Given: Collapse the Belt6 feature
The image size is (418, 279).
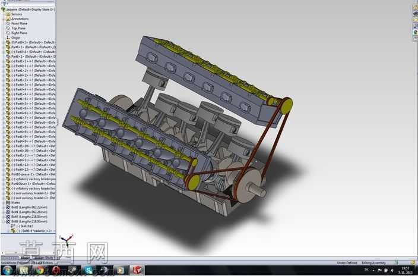Looking at the screenshot, I should 3,221.
